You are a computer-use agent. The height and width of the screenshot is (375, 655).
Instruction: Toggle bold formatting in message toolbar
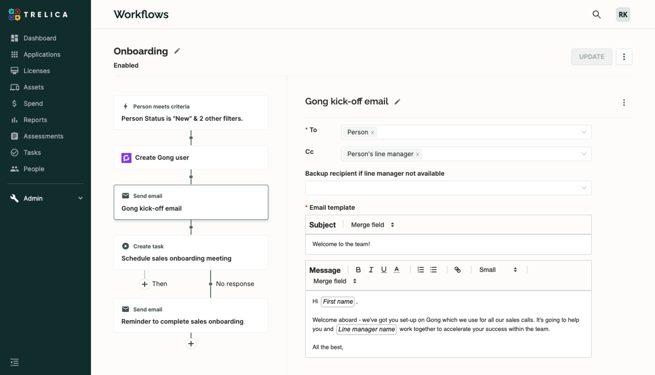click(x=358, y=270)
